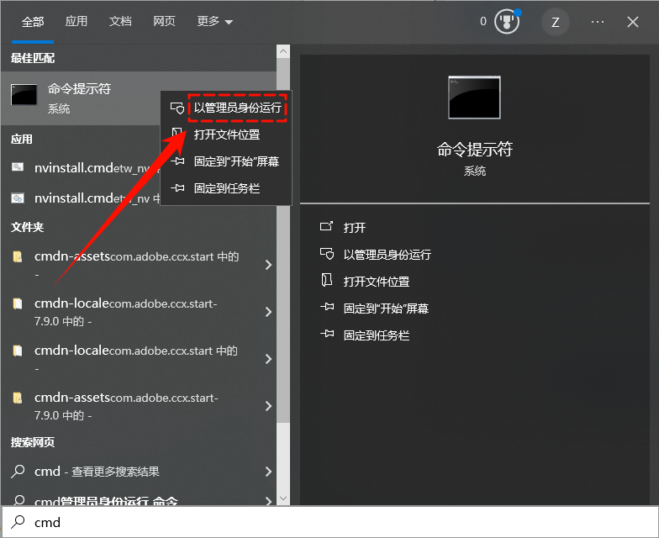This screenshot has height=538, width=659.
Task: Click the rewards trophy icon
Action: coord(506,22)
